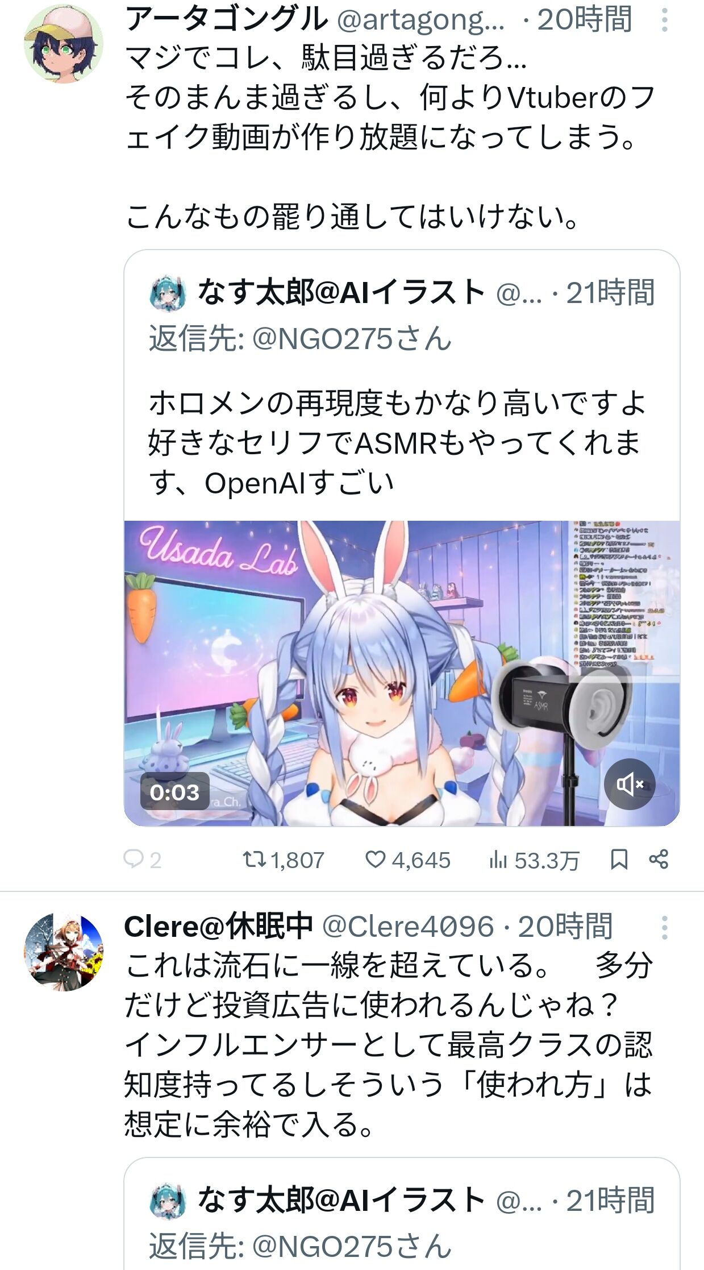Open reply icon under the first tweet

[134, 859]
